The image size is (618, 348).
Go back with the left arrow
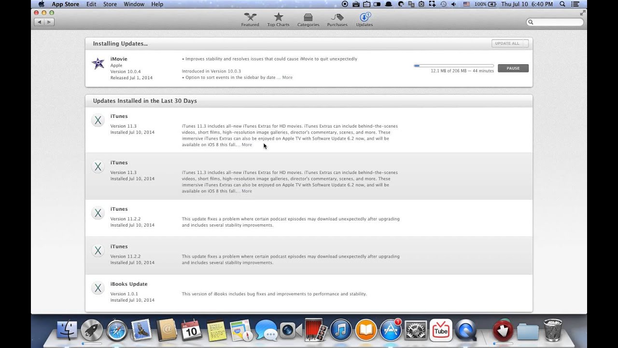(39, 22)
